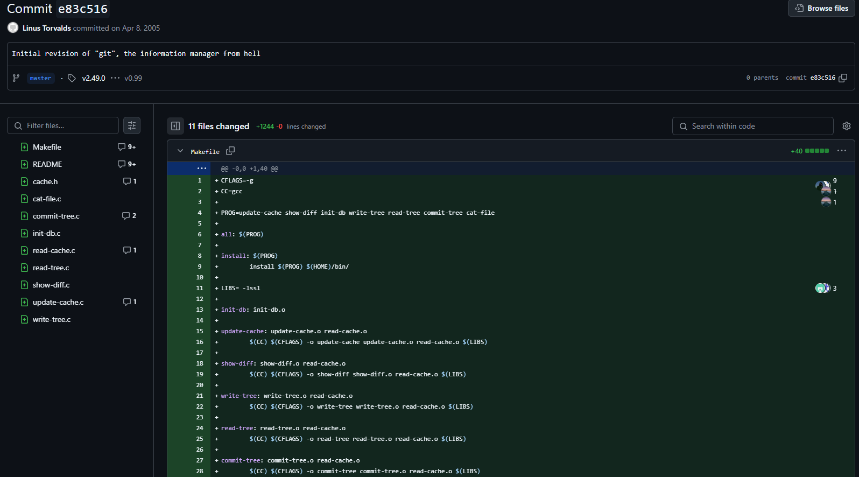Expand hidden tags ellipsis
The width and height of the screenshot is (859, 477).
tap(115, 78)
